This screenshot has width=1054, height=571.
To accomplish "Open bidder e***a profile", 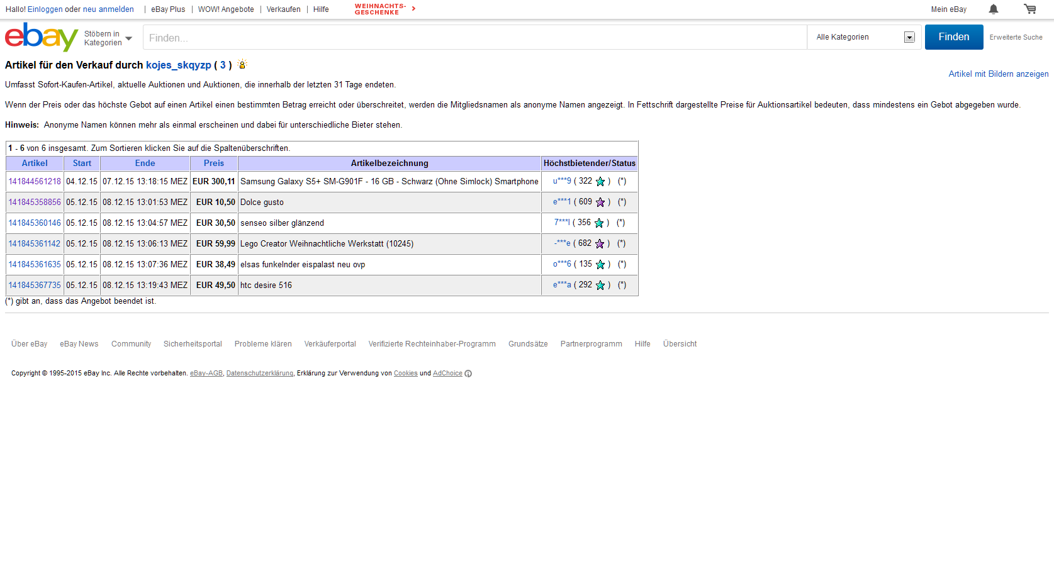I will [562, 285].
